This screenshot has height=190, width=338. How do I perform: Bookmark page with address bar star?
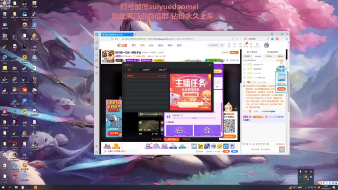point(123,39)
